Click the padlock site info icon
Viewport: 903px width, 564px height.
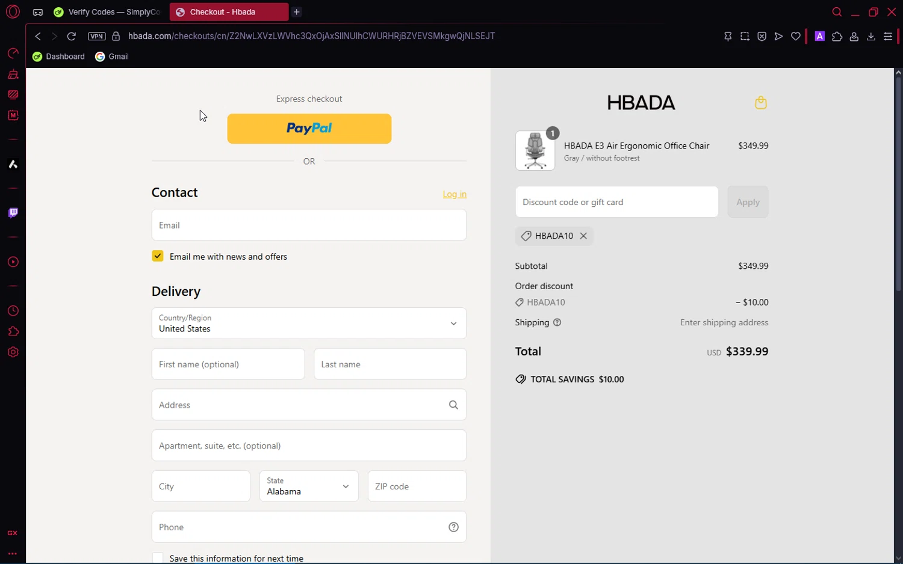[116, 36]
